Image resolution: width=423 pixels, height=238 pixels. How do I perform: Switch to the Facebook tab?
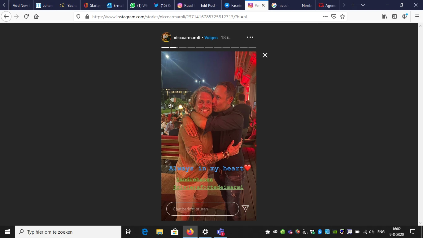pos(233,5)
